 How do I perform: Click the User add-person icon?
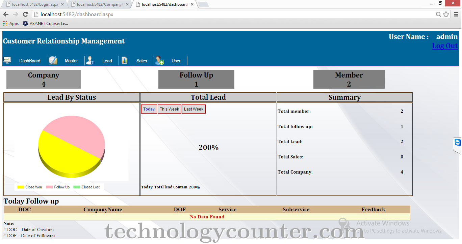159,61
